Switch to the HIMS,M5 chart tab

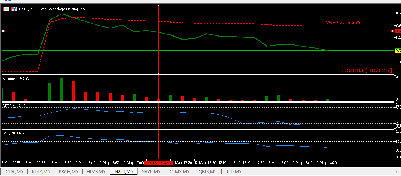(x=96, y=171)
